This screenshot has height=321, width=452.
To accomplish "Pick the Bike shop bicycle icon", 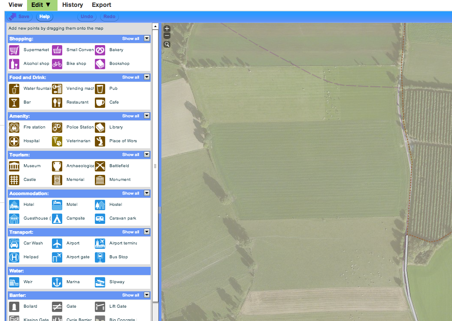I will click(x=57, y=64).
